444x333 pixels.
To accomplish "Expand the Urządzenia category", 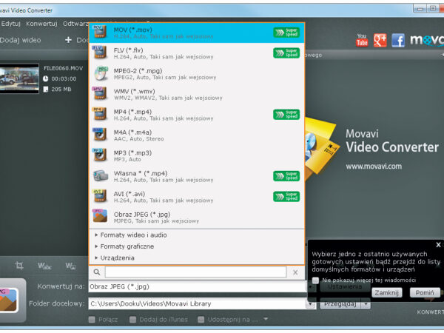I will point(117,258).
